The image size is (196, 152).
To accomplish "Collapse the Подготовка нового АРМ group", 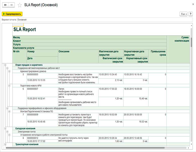I will pos(9,86).
